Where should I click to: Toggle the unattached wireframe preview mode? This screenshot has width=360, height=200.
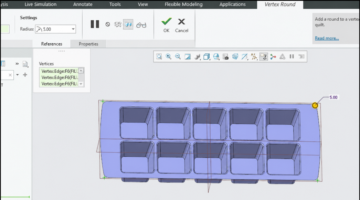[118, 24]
